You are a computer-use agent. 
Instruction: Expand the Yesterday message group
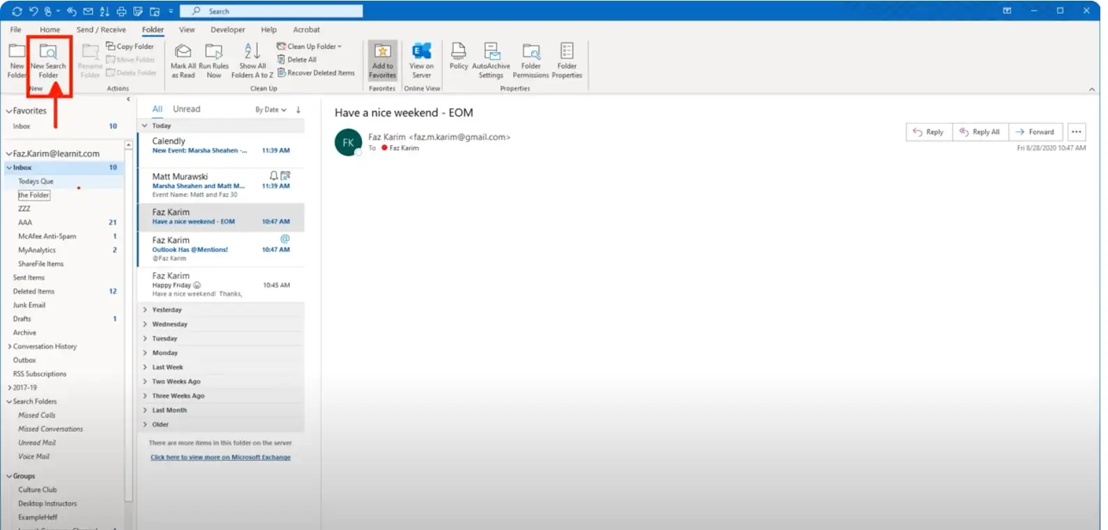point(145,310)
